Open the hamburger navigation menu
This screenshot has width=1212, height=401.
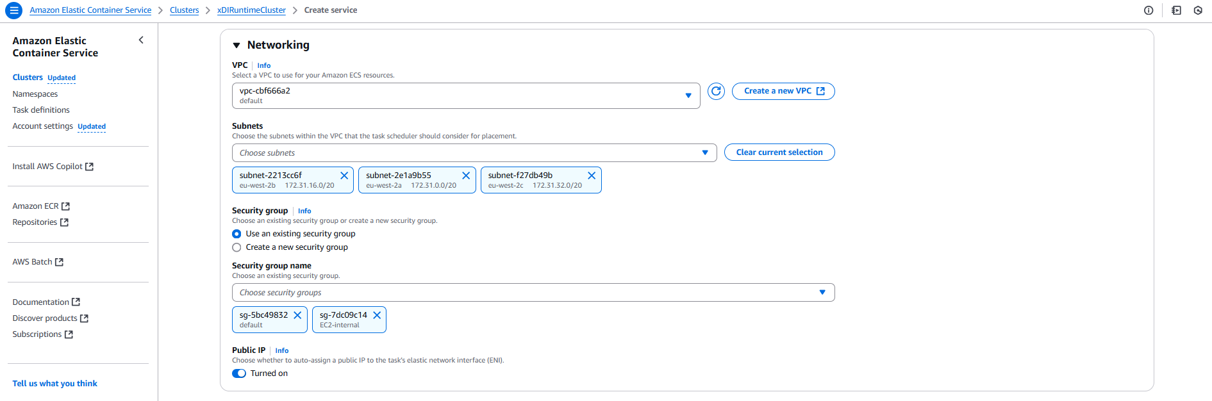13,10
